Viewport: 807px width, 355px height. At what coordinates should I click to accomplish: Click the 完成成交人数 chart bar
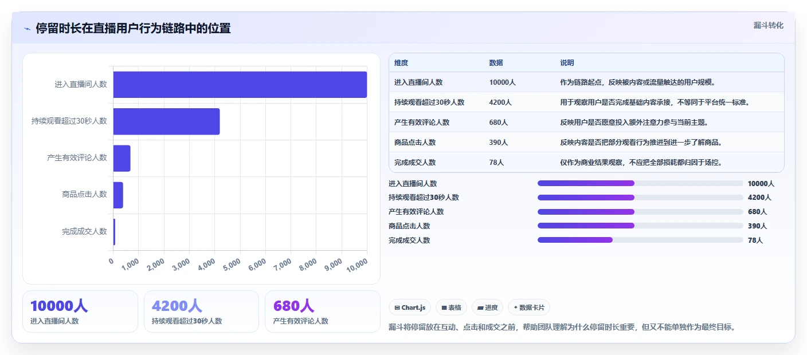click(x=115, y=232)
